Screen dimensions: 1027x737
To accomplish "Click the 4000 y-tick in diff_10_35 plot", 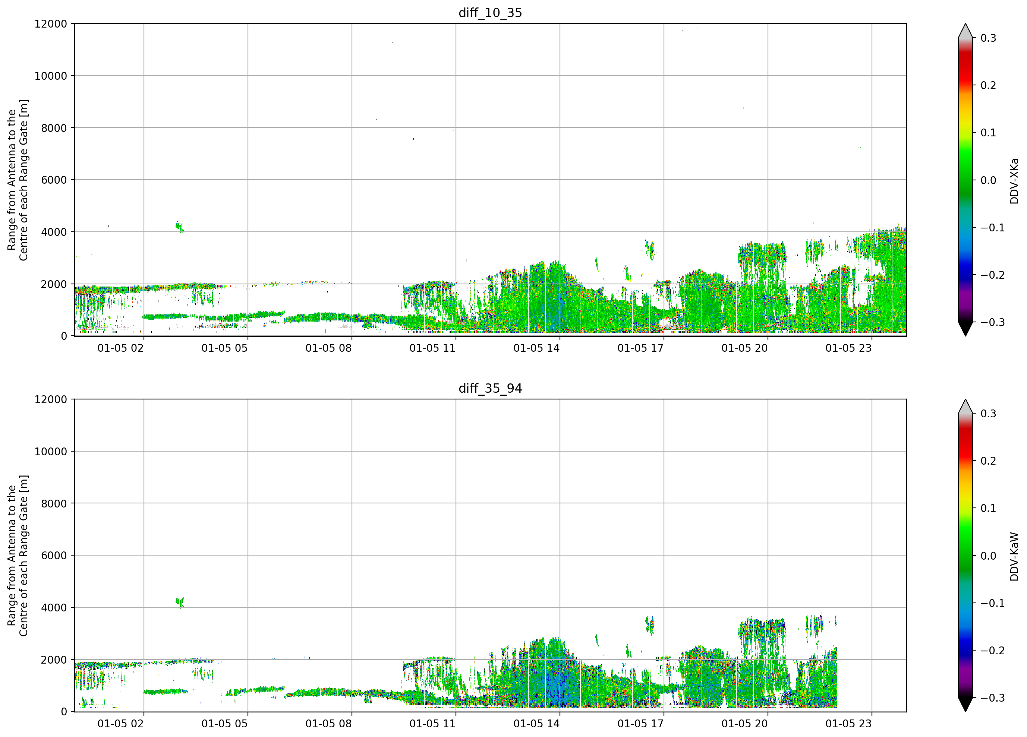I will (54, 232).
